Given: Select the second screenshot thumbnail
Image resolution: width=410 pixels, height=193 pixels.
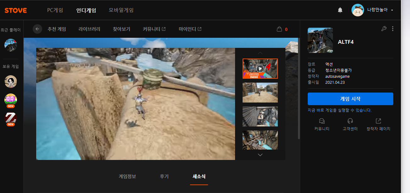Looking at the screenshot, I should point(260,93).
